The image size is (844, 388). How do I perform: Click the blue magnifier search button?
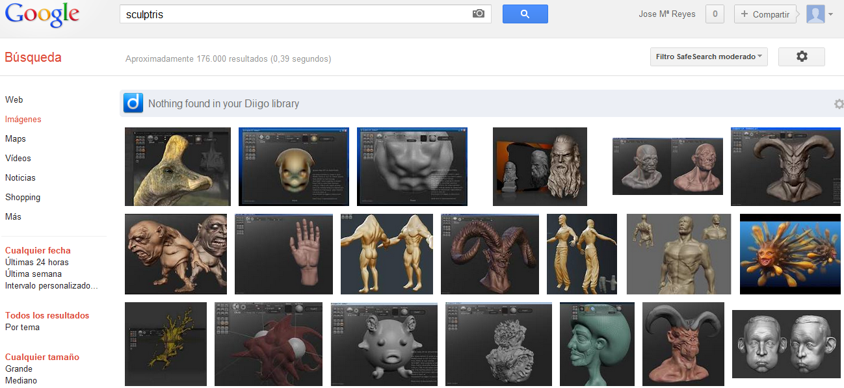[525, 14]
